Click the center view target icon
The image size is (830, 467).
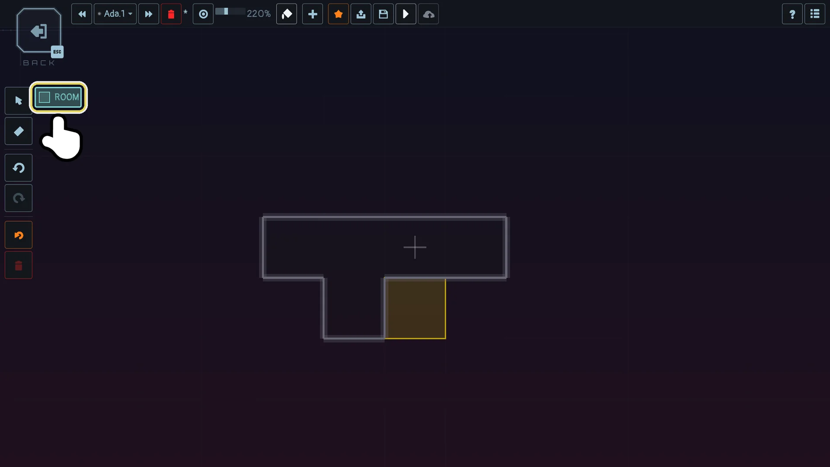pyautogui.click(x=203, y=14)
